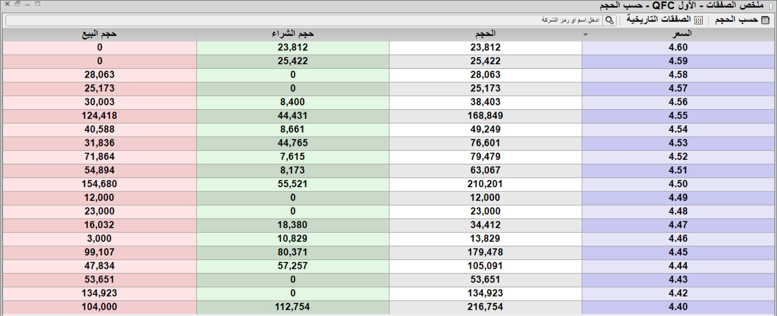The height and width of the screenshot is (316, 777).
Task: Click sell volume 124,418
Action: pos(100,116)
